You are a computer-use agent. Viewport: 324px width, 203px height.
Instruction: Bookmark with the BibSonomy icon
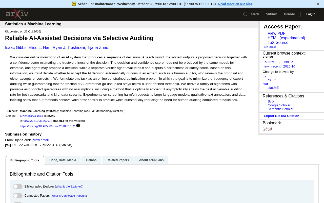[x=265, y=129]
